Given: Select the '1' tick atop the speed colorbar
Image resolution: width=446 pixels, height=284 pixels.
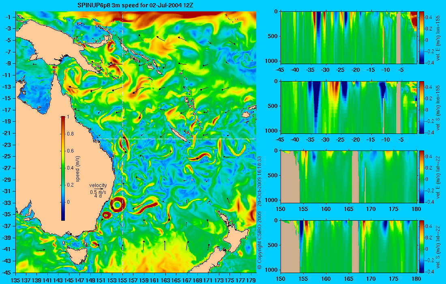Looking at the screenshot, I should tap(68, 117).
